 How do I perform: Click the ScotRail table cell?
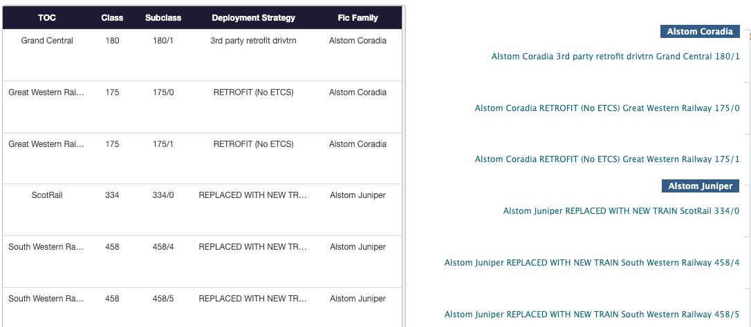(47, 195)
